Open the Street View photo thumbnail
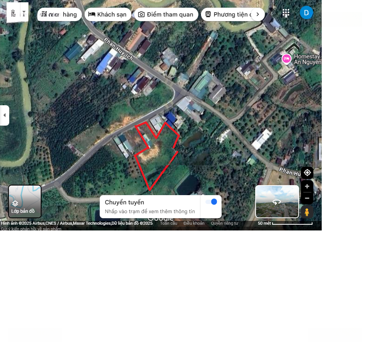Image resolution: width=369 pixels, height=353 pixels. pos(277,202)
